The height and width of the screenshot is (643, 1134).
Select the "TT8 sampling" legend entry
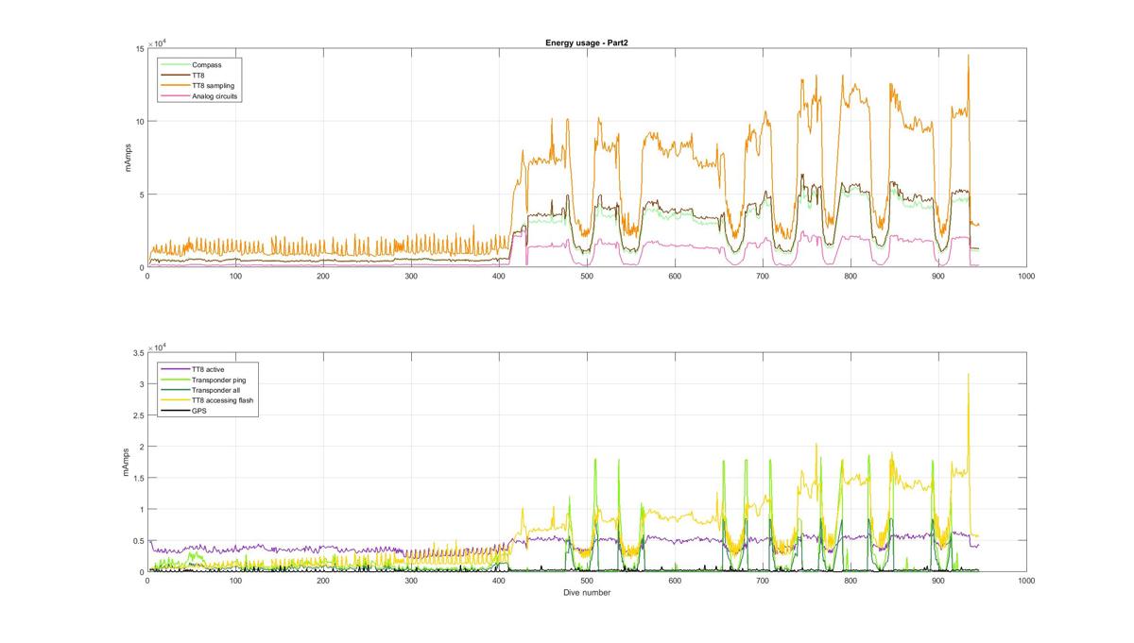(x=199, y=86)
